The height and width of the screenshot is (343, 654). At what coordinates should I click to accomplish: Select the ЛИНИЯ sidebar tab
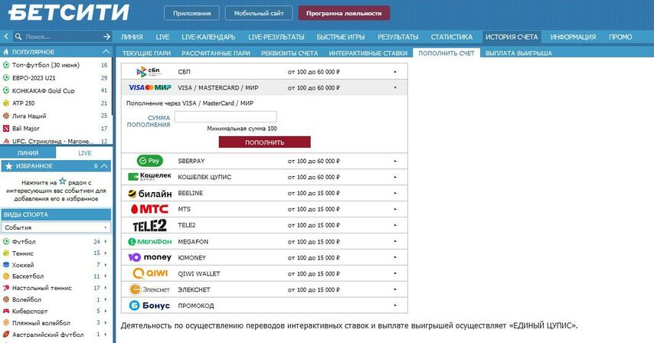pos(28,153)
